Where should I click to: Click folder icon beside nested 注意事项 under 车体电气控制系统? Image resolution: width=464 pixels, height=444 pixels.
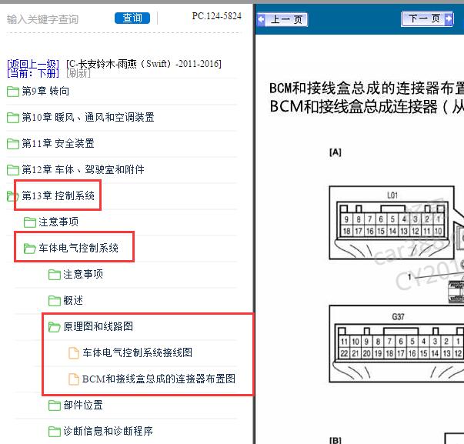tap(55, 275)
